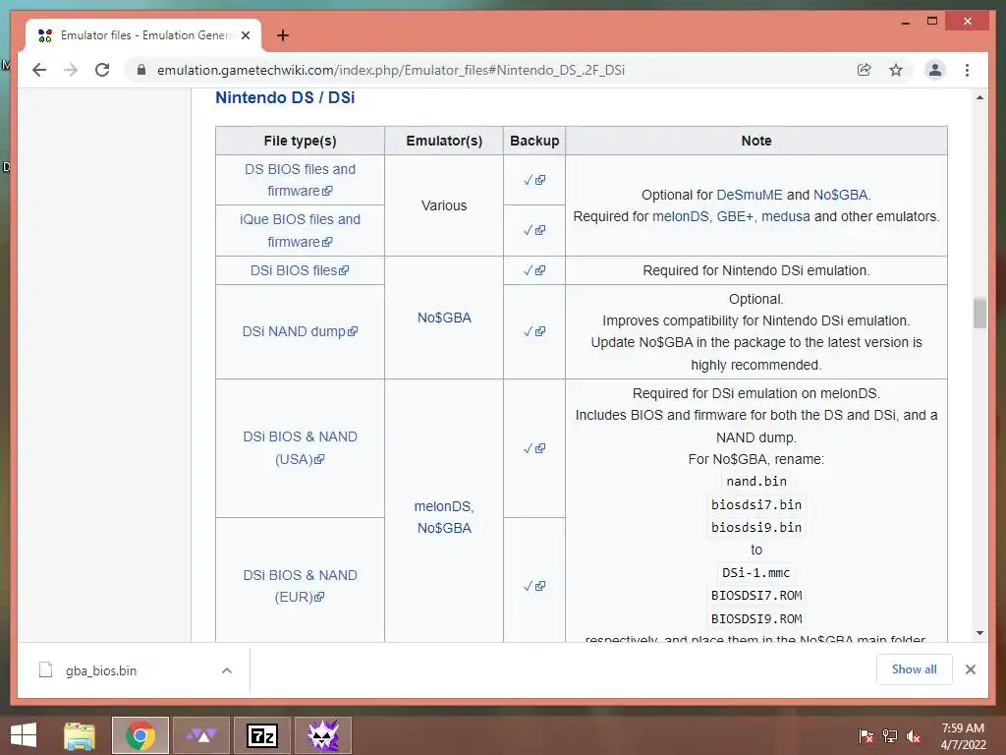Image resolution: width=1006 pixels, height=755 pixels.
Task: Click the scrollbar up arrow
Action: click(x=979, y=97)
